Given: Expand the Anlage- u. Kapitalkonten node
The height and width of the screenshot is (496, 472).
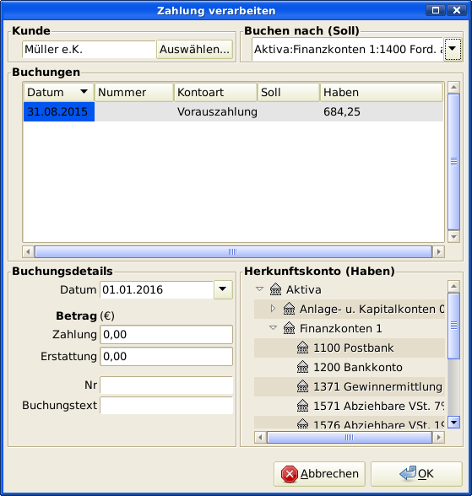Looking at the screenshot, I should coord(273,309).
